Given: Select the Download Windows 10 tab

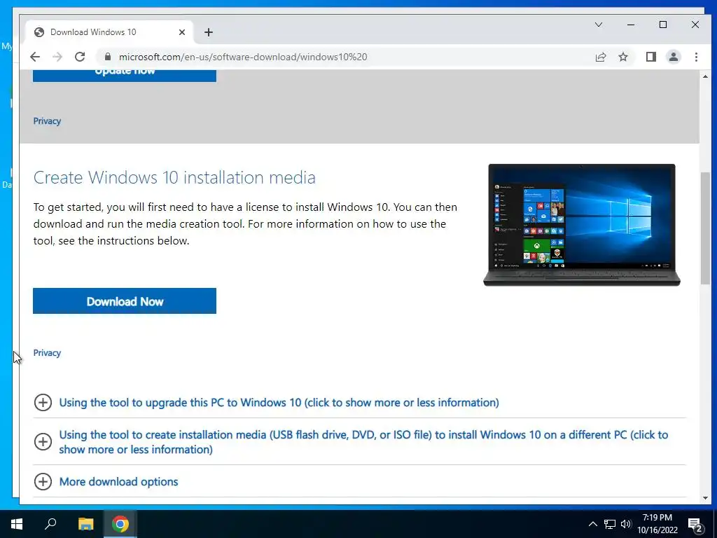Looking at the screenshot, I should pos(110,32).
